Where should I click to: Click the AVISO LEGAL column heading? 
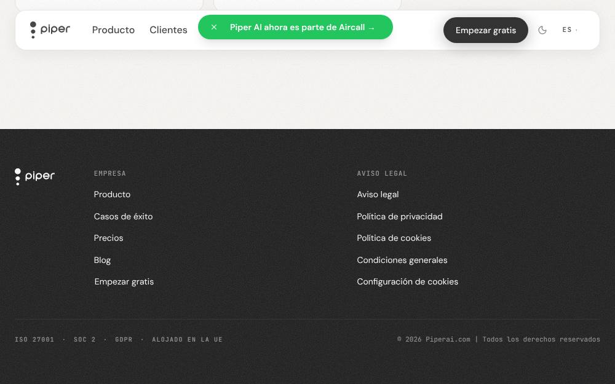(382, 173)
